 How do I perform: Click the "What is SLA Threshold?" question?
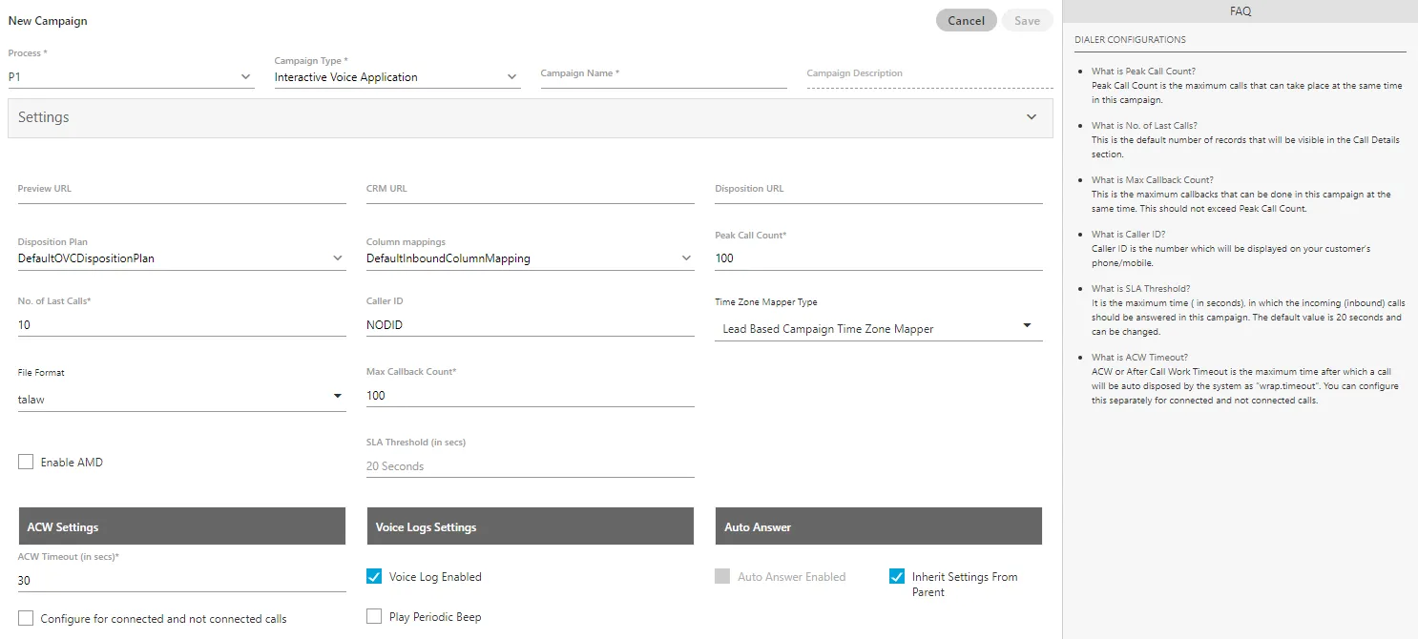pyautogui.click(x=1140, y=289)
